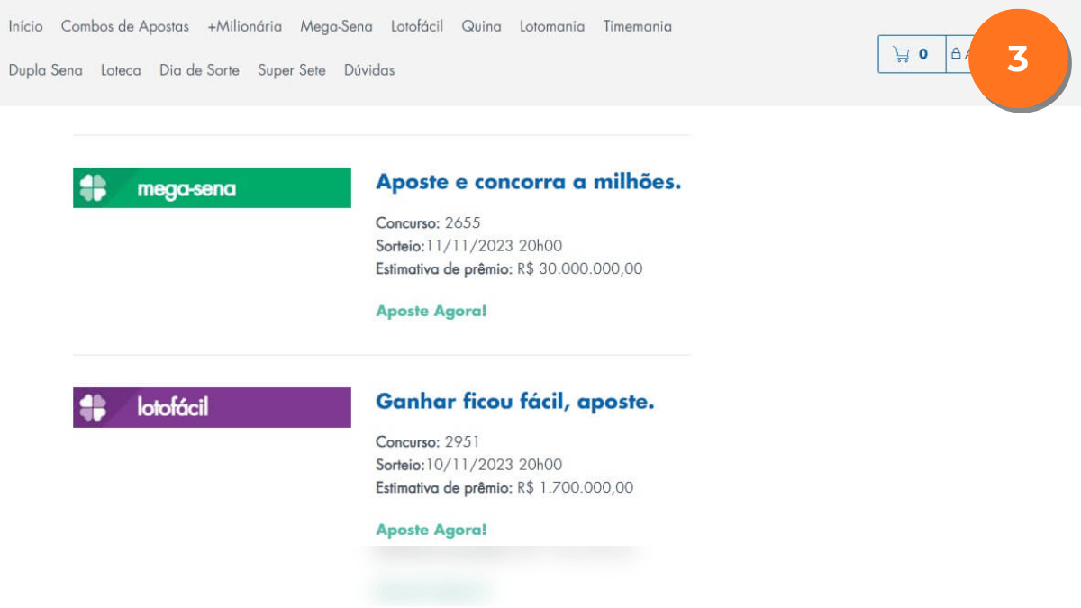Go to the Dupla Sena page
Viewport: 1081px width, 608px height.
coord(45,70)
